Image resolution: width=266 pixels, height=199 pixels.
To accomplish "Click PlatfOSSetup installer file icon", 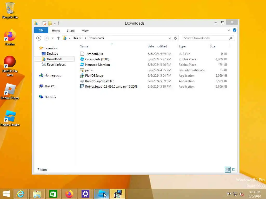I will coord(82,75).
